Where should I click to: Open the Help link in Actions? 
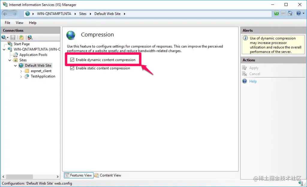[253, 81]
